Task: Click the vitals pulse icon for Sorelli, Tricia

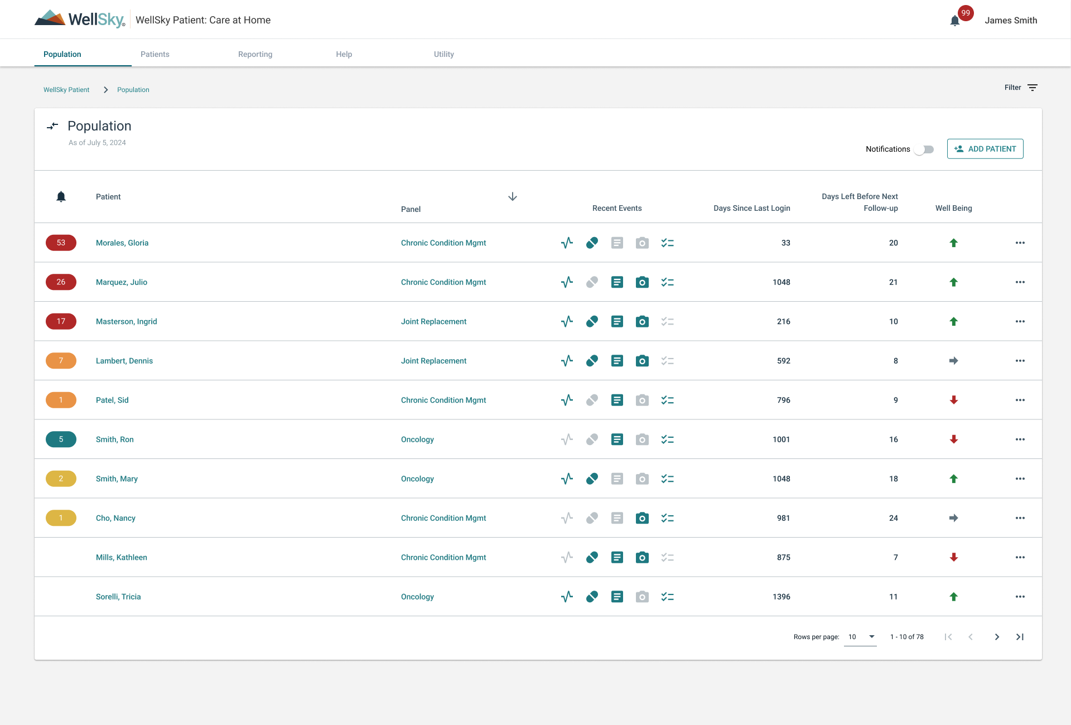Action: (x=567, y=597)
